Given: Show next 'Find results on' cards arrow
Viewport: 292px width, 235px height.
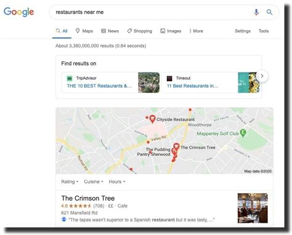Looking at the screenshot, I should (262, 76).
